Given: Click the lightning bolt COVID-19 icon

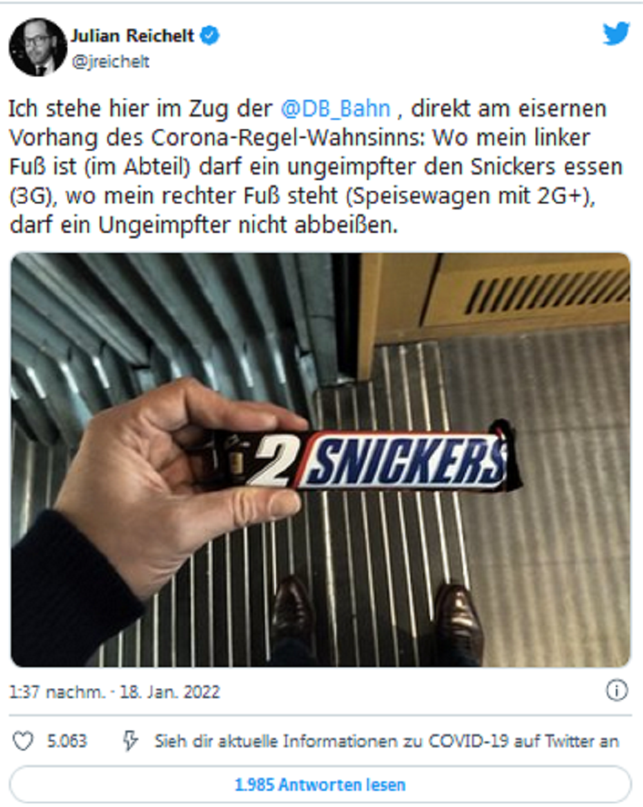Looking at the screenshot, I should coord(131,741).
